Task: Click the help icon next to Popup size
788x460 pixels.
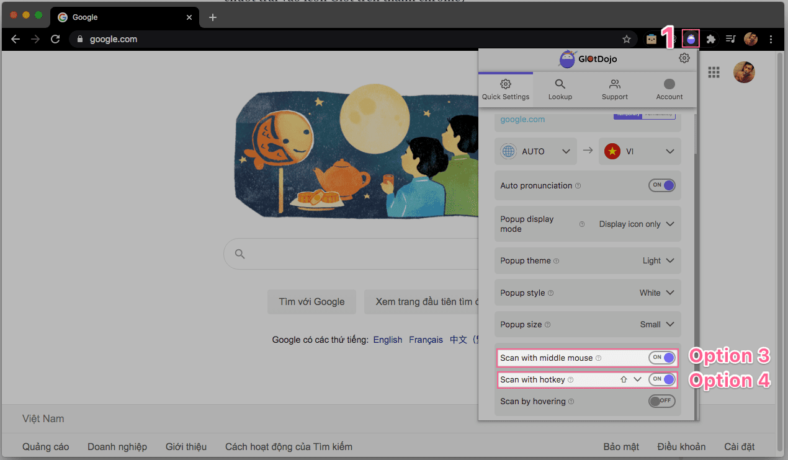Action: tap(547, 324)
